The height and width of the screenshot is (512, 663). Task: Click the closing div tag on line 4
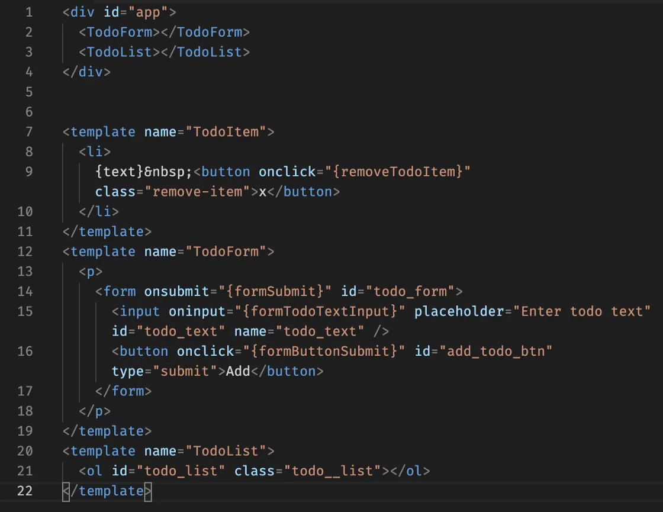coord(86,72)
